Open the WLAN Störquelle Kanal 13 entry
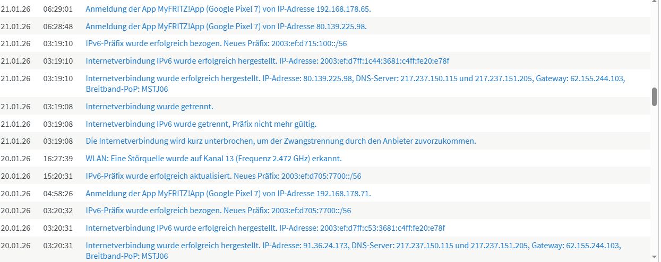Image resolution: width=661 pixels, height=262 pixels. 213,159
